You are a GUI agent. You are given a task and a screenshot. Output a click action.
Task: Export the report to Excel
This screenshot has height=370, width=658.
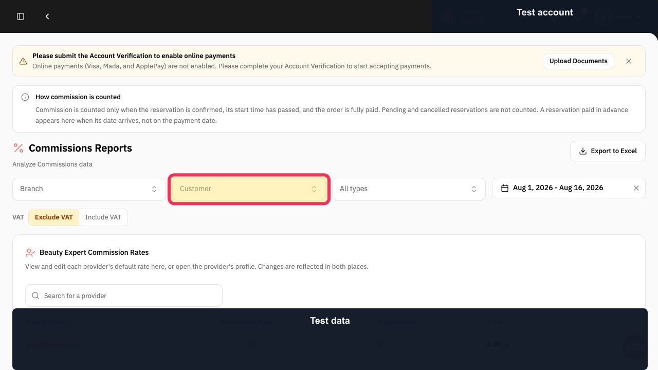click(x=608, y=151)
